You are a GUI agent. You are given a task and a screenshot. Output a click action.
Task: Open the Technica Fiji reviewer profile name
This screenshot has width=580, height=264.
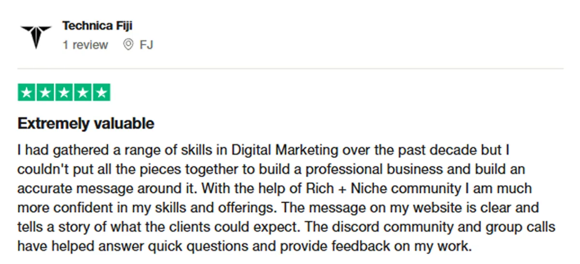click(97, 26)
